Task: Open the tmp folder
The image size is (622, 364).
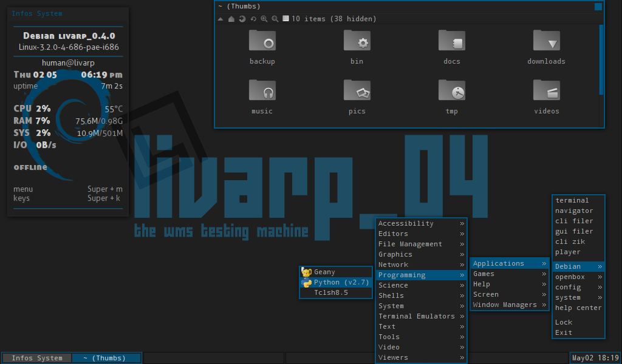Action: [452, 97]
